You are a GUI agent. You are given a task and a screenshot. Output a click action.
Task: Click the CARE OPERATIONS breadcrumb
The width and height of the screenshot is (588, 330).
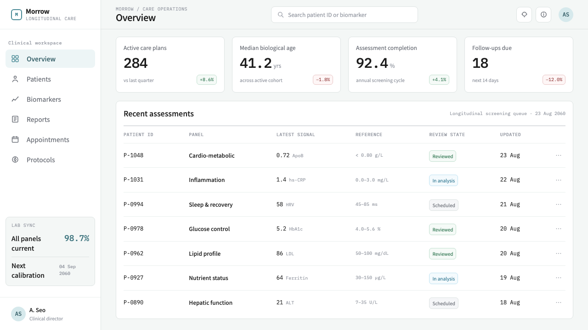pos(165,9)
